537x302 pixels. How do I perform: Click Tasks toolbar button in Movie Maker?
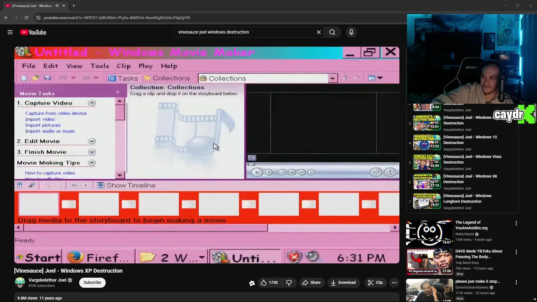[x=123, y=78]
